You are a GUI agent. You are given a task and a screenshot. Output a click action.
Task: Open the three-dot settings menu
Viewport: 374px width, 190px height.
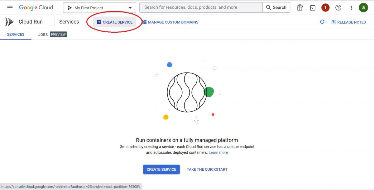point(351,8)
